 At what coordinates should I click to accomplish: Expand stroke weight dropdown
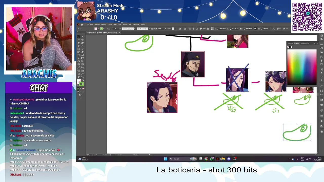pos(120,29)
